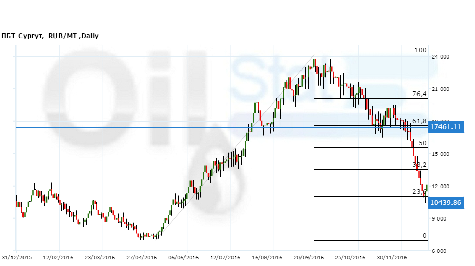Click the 30/11/2016 date on time axis
Screen dimensions: 475x266
(392, 257)
